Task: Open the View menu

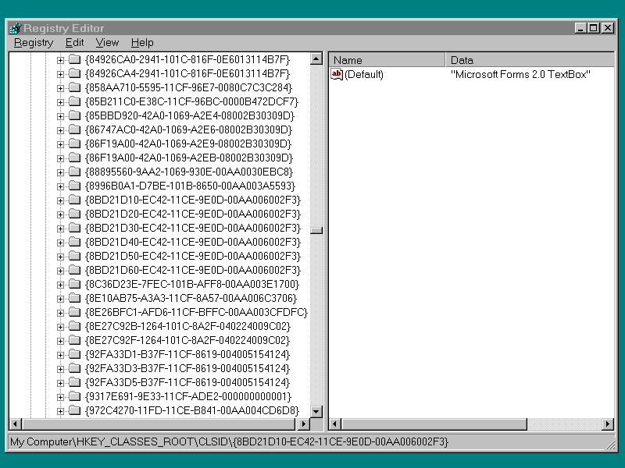Action: click(x=107, y=43)
